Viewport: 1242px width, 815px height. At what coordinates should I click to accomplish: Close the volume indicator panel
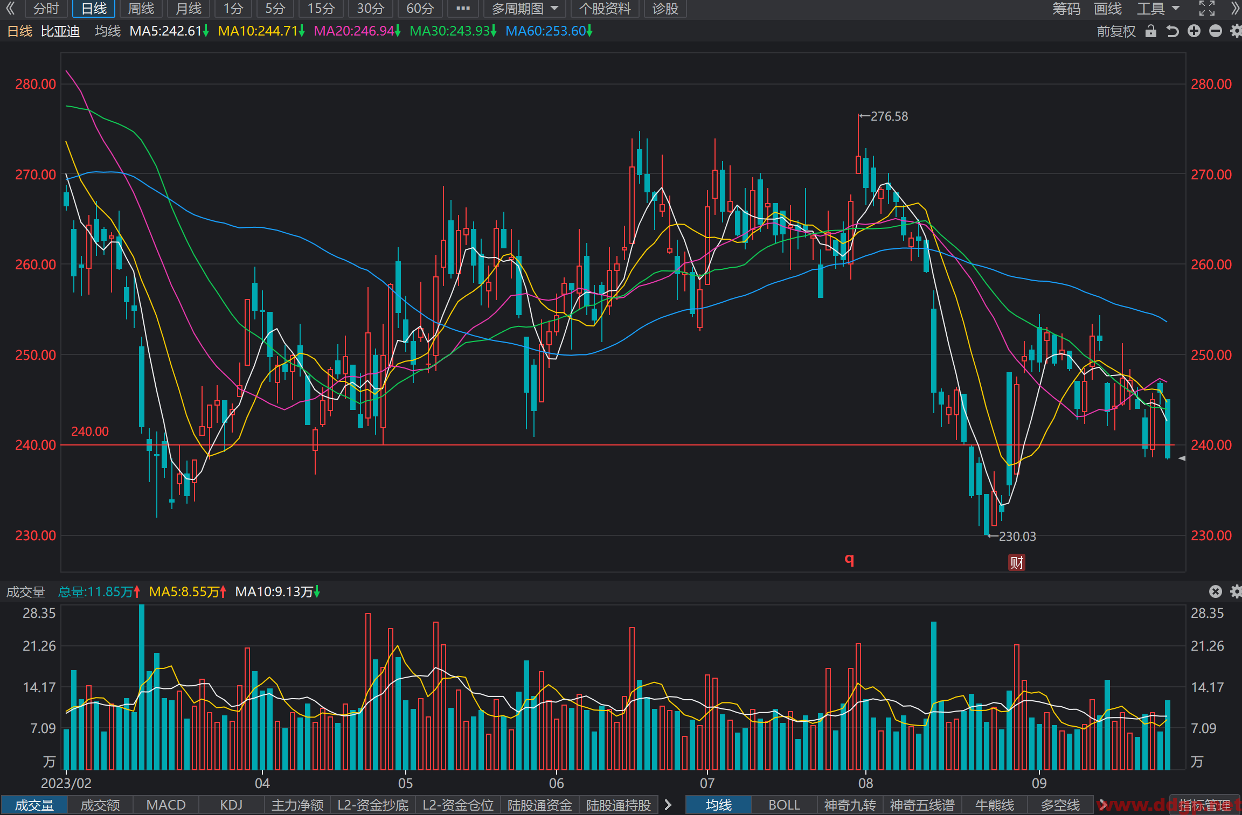tap(1216, 591)
